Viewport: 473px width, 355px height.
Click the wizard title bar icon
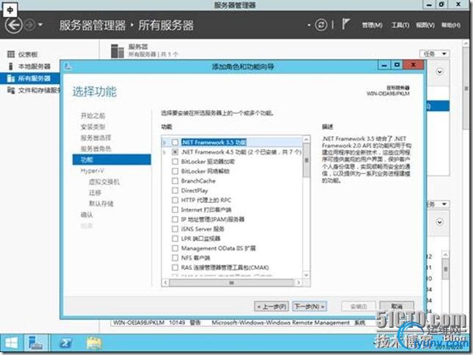point(68,66)
